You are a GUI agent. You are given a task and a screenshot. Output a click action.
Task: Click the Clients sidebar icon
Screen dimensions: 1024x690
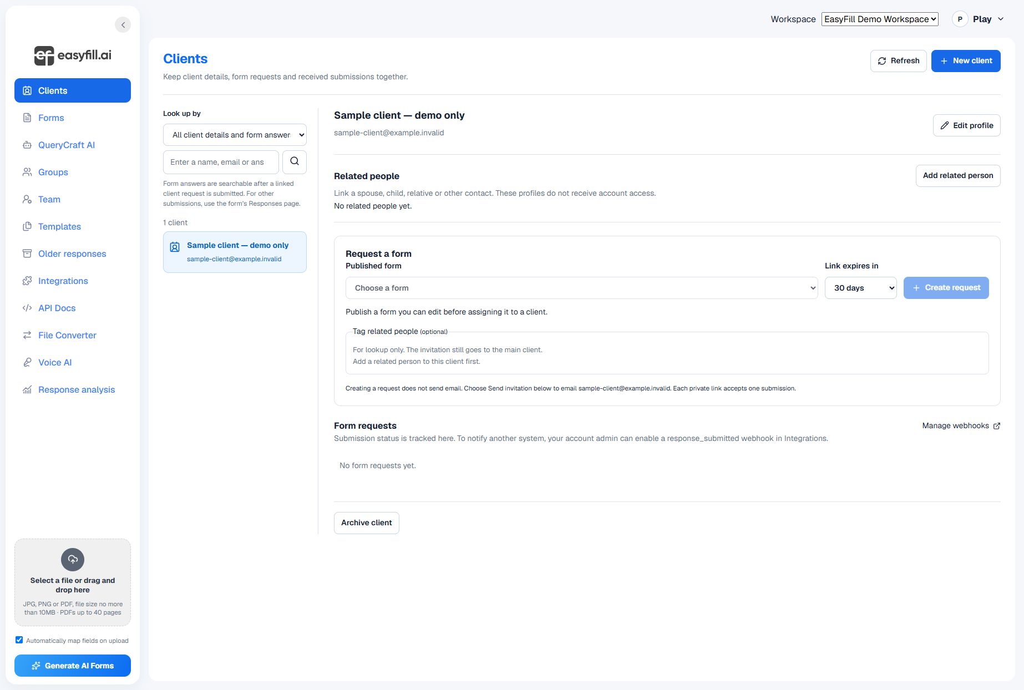point(27,90)
